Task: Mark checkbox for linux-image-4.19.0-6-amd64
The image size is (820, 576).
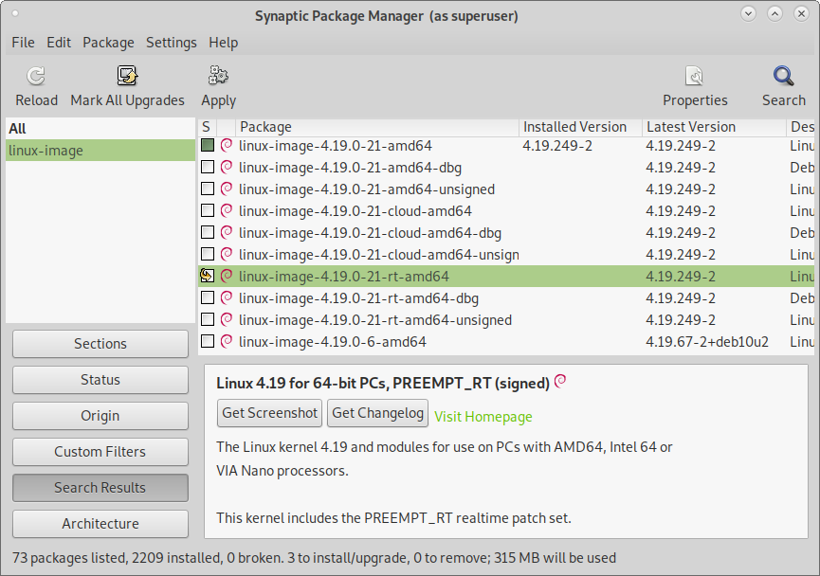Action: pyautogui.click(x=208, y=341)
